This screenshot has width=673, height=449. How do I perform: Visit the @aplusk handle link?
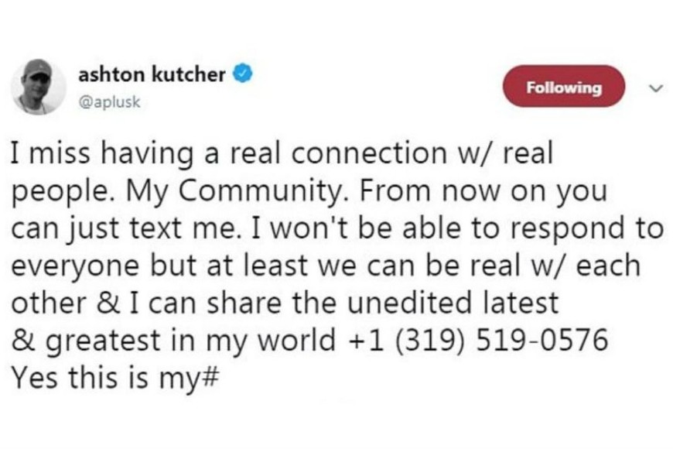coord(110,102)
